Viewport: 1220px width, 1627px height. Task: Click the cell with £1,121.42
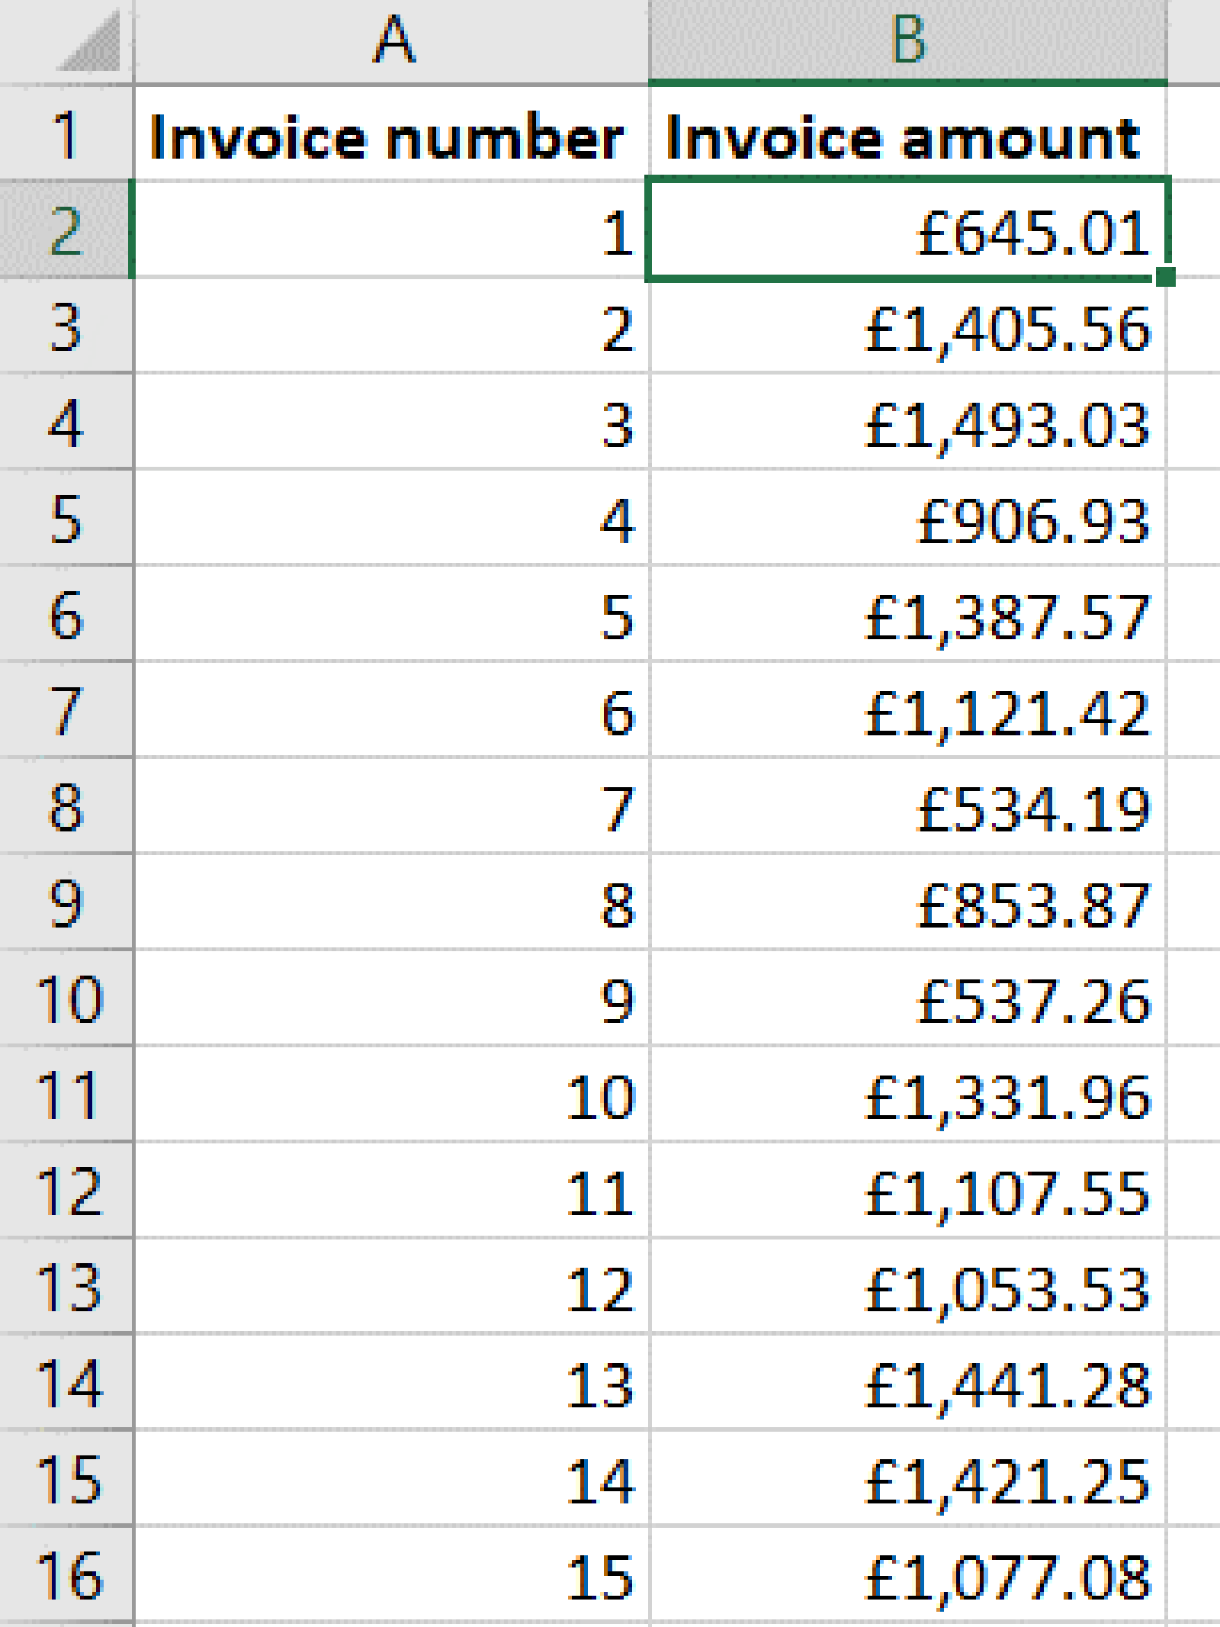point(907,712)
